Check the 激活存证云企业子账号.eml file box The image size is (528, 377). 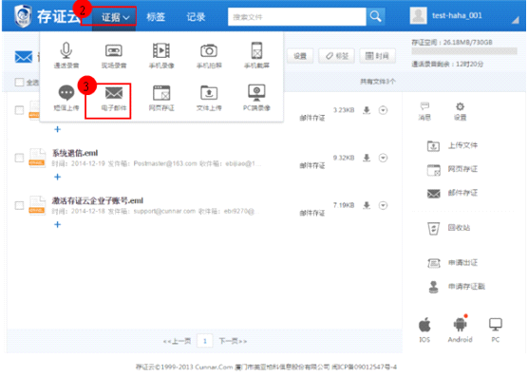coord(19,205)
